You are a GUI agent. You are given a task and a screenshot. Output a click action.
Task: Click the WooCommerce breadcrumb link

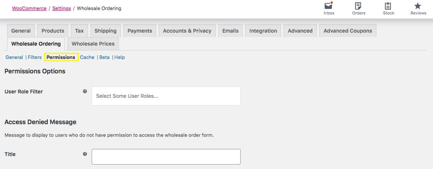[29, 8]
